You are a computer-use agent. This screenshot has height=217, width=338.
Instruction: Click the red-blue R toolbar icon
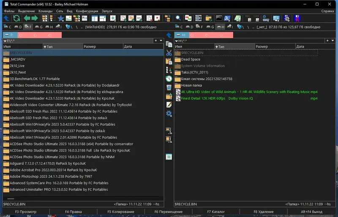point(297,18)
